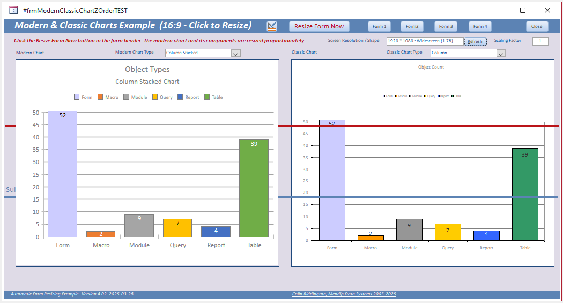Click the Modern Chart label
This screenshot has height=303, width=563.
pyautogui.click(x=30, y=53)
